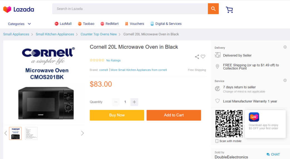The image size is (290, 159).
Task: Click the Service info icon
Action: click(x=285, y=80)
